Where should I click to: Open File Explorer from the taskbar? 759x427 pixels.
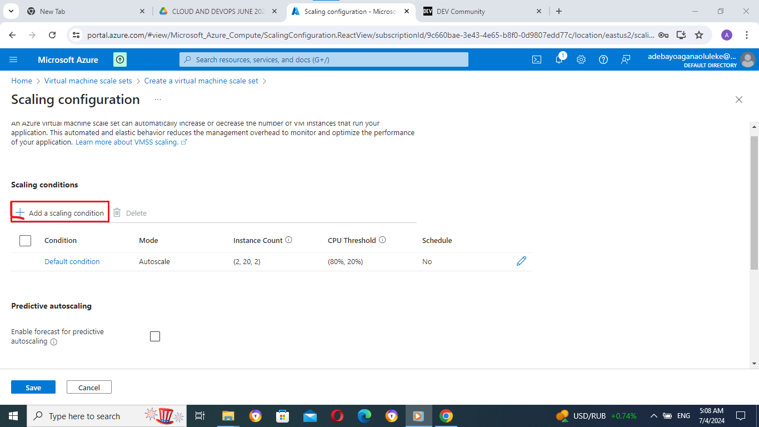pos(228,416)
